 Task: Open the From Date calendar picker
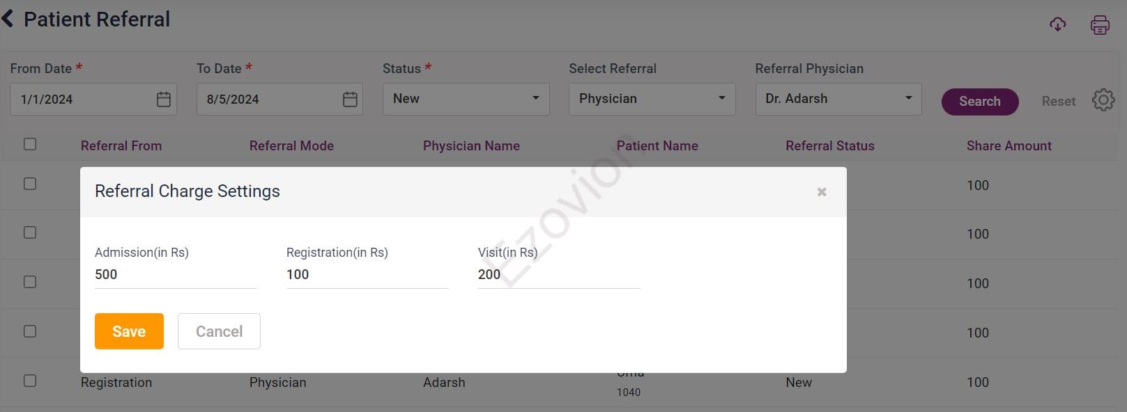(164, 100)
